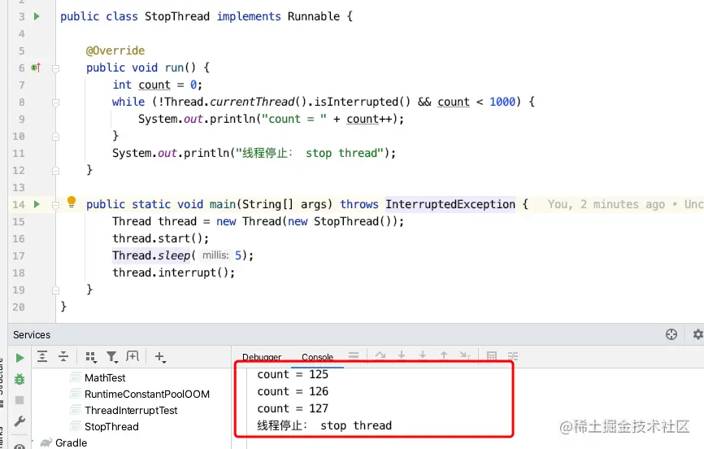Screen dimensions: 704x449
Task: Click the implemented method marker beside run()
Action: coord(36,68)
